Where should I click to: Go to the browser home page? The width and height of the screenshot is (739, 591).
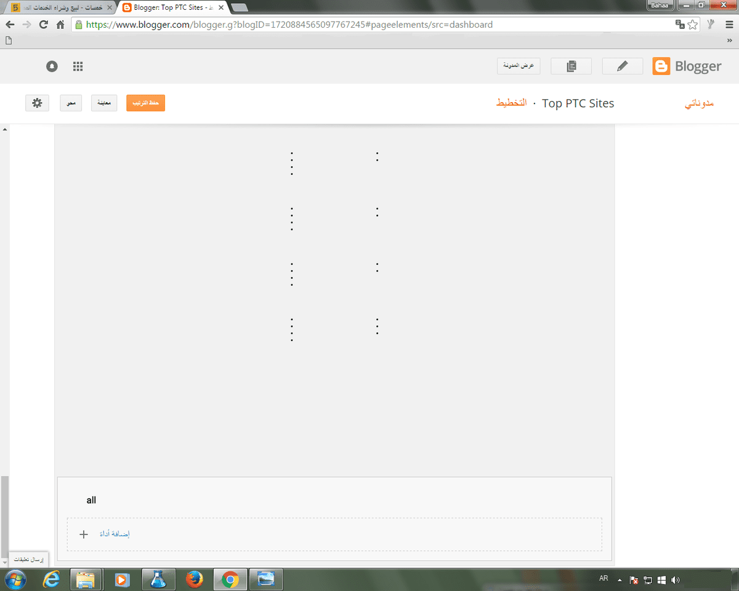pyautogui.click(x=60, y=25)
